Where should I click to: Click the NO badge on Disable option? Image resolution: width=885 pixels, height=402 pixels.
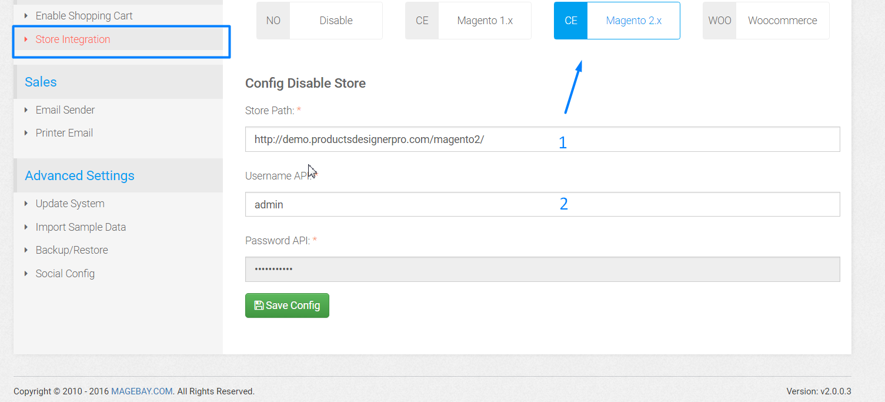(273, 21)
